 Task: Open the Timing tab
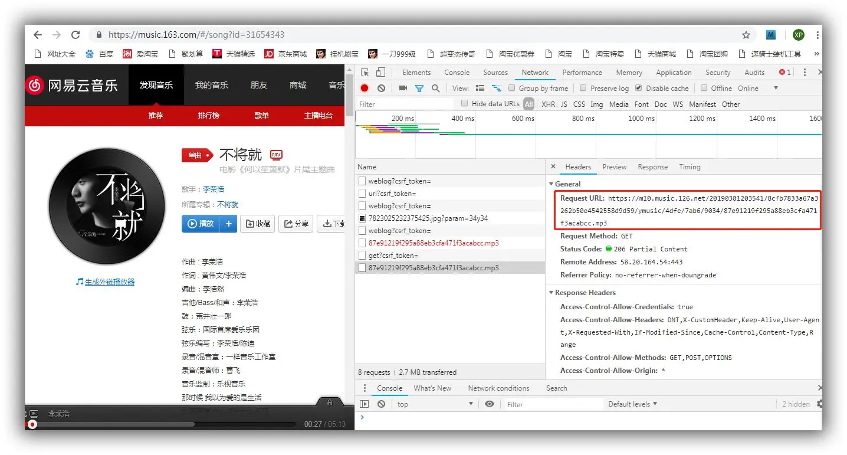click(x=690, y=167)
